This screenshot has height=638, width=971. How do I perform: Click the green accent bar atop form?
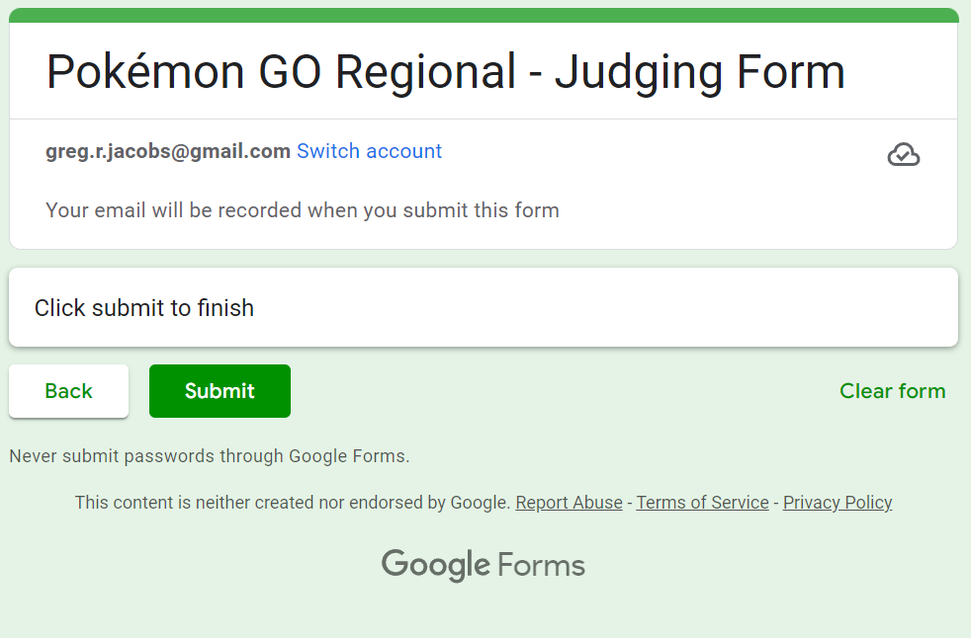(484, 15)
